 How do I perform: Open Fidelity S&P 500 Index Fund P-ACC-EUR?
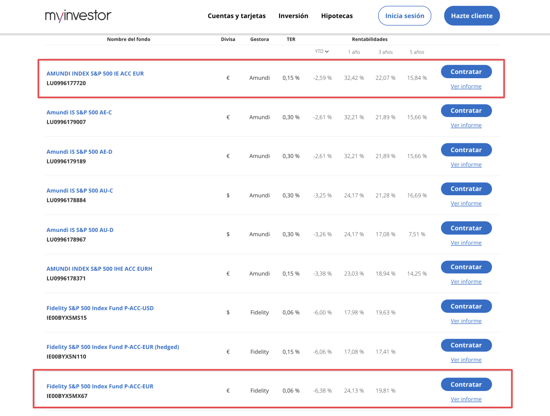pos(100,386)
